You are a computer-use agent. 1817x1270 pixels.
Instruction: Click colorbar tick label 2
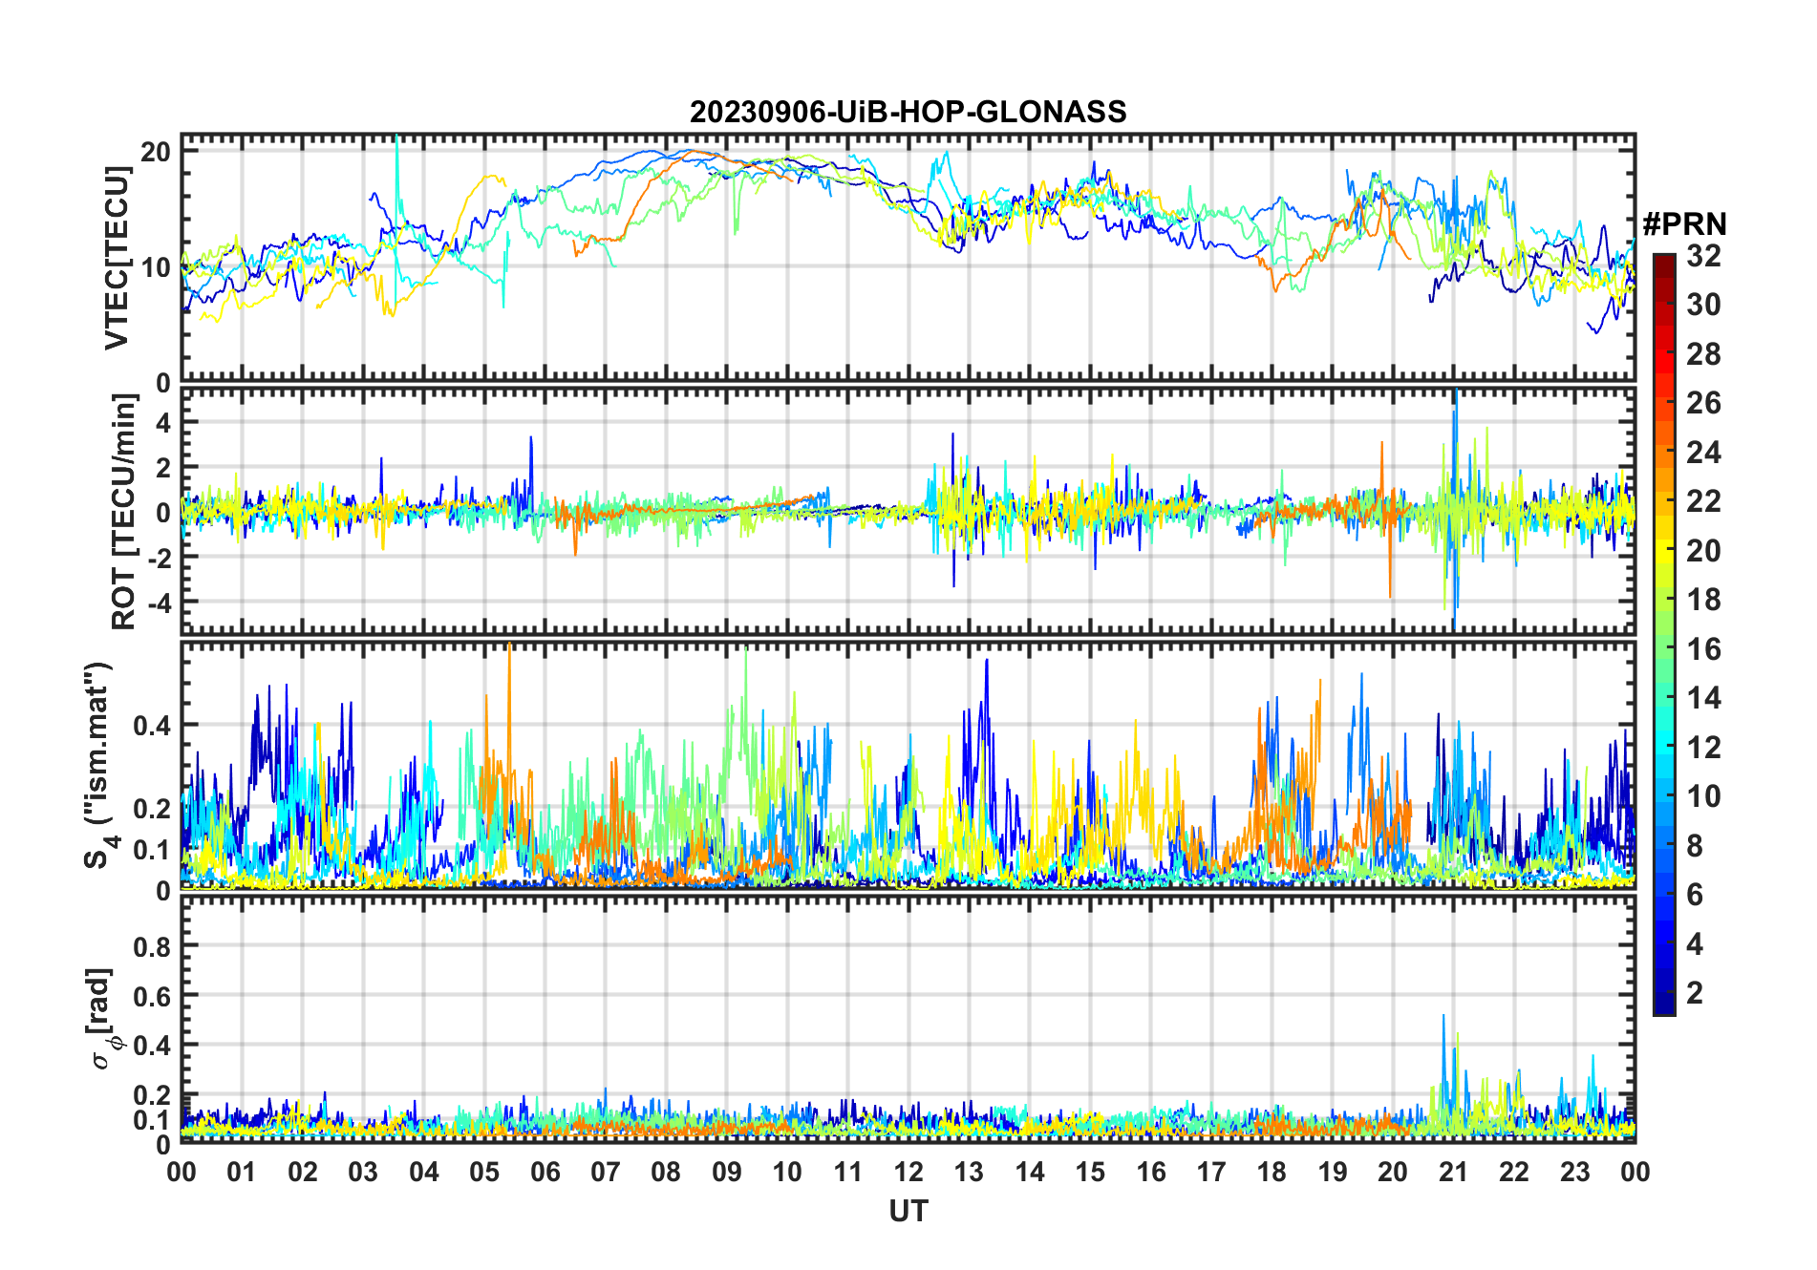click(x=1695, y=993)
